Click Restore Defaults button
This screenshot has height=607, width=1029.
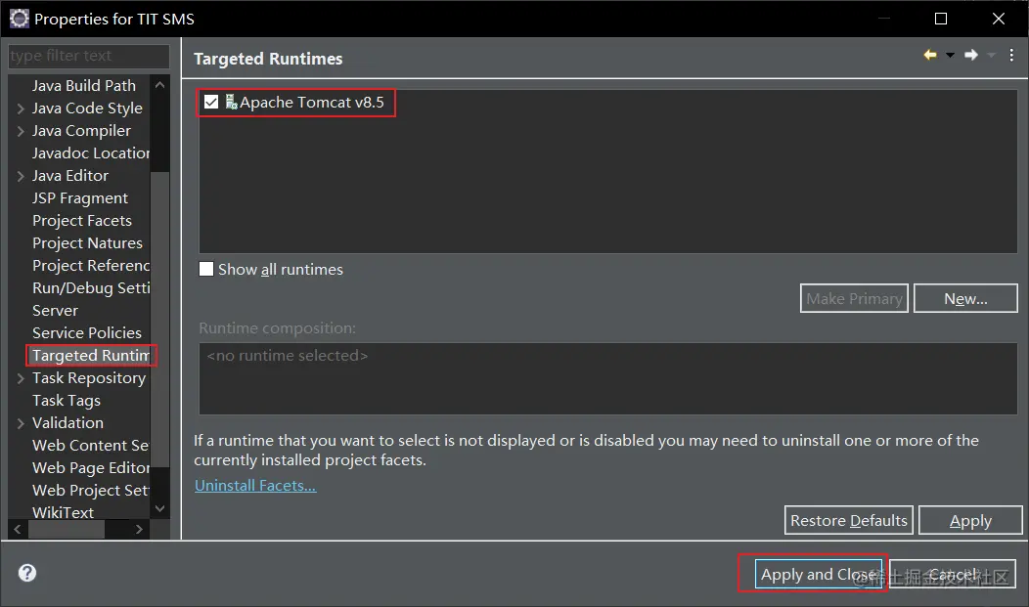[x=848, y=520]
